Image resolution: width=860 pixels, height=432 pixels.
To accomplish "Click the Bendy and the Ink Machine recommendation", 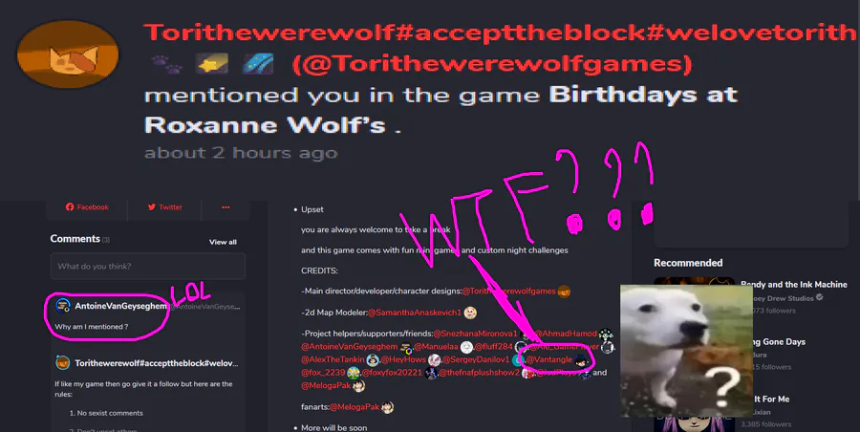I will [794, 285].
